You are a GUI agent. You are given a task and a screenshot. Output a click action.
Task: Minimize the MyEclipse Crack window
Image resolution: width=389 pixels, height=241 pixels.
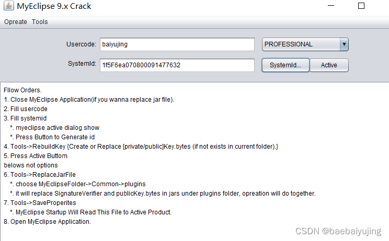click(331, 6)
